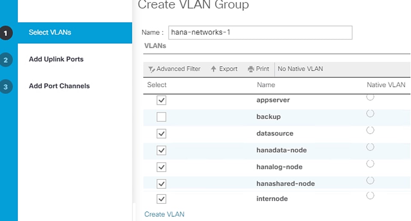Select the Select VLANs step
411x221 pixels.
pos(50,32)
